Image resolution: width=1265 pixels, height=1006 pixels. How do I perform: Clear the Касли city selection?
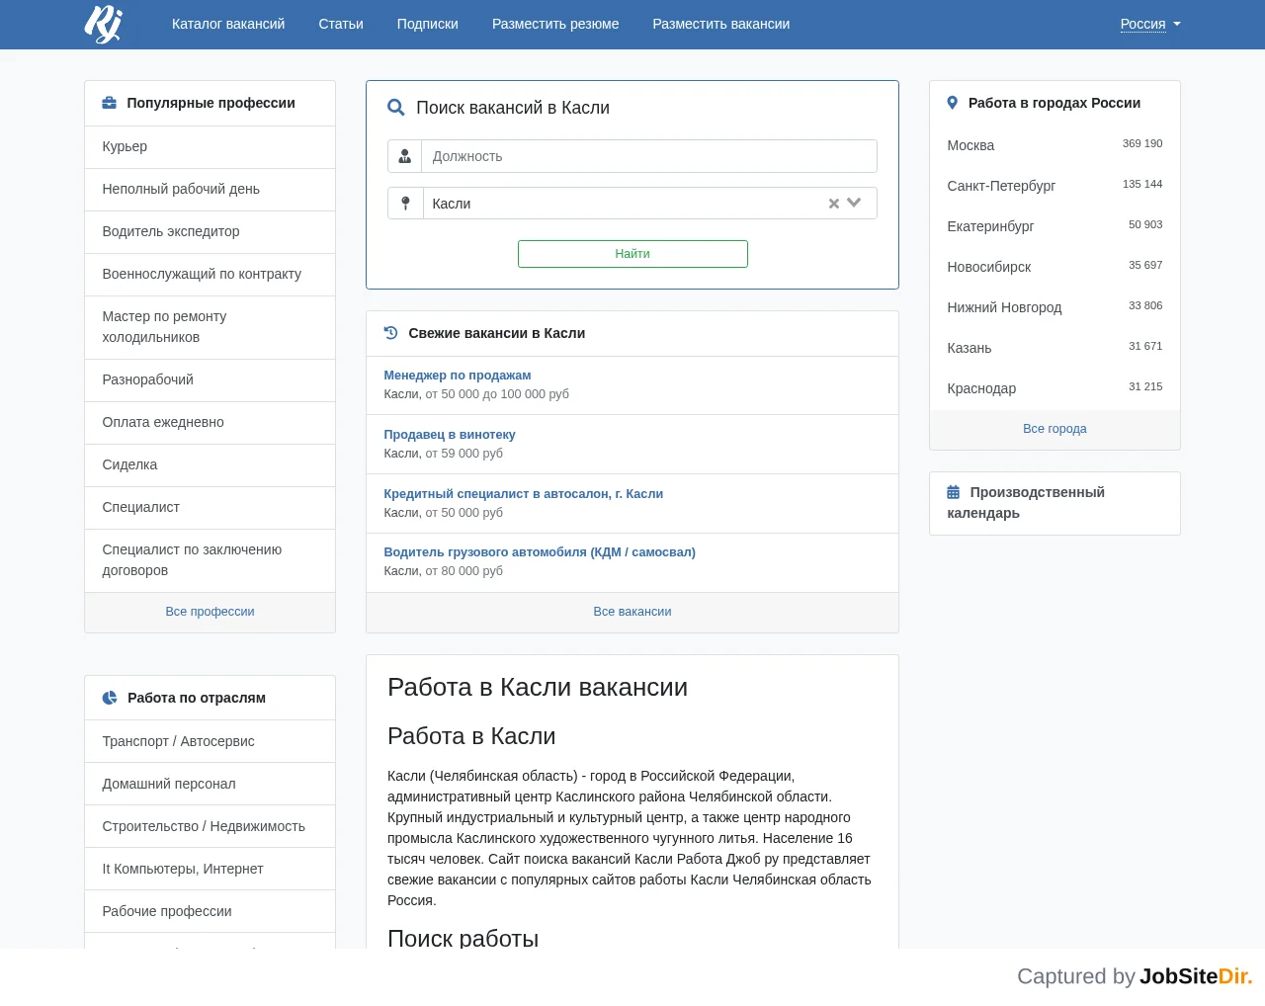click(834, 204)
